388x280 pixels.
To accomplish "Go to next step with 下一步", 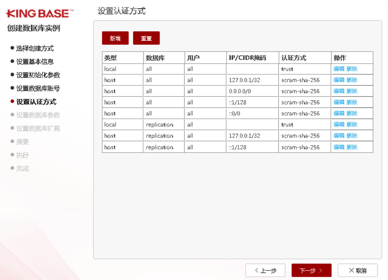I will [x=311, y=270].
